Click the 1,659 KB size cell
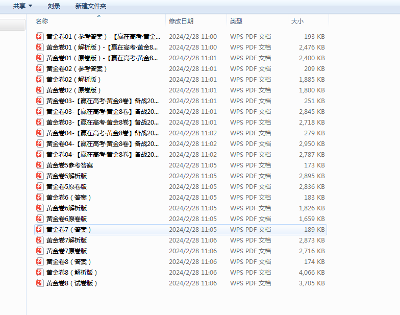The height and width of the screenshot is (315, 400). 312,219
